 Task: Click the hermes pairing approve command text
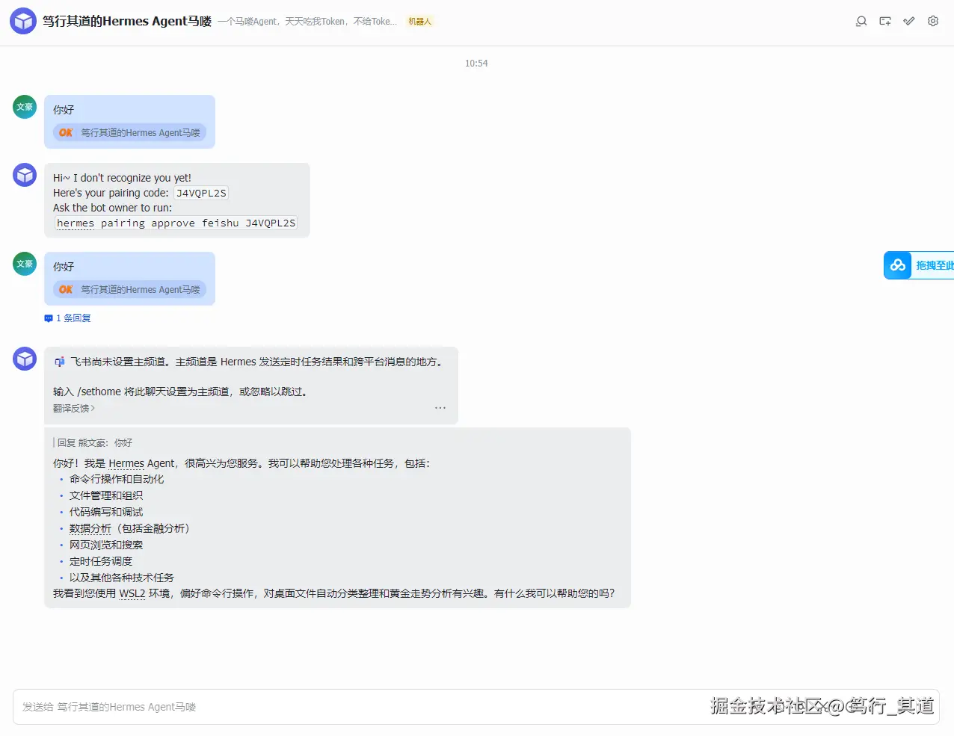(x=175, y=223)
